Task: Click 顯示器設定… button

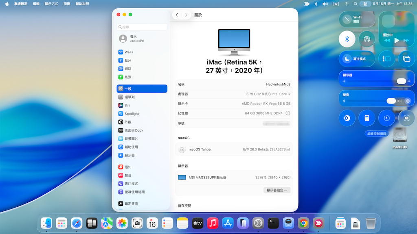Action: click(x=277, y=190)
